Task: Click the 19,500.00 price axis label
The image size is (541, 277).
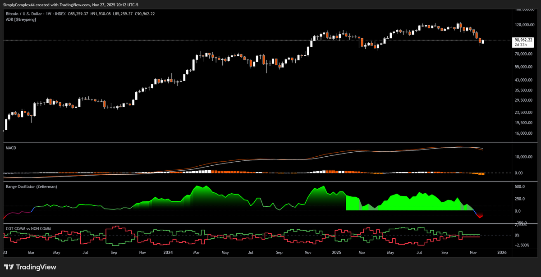Action: coord(524,123)
